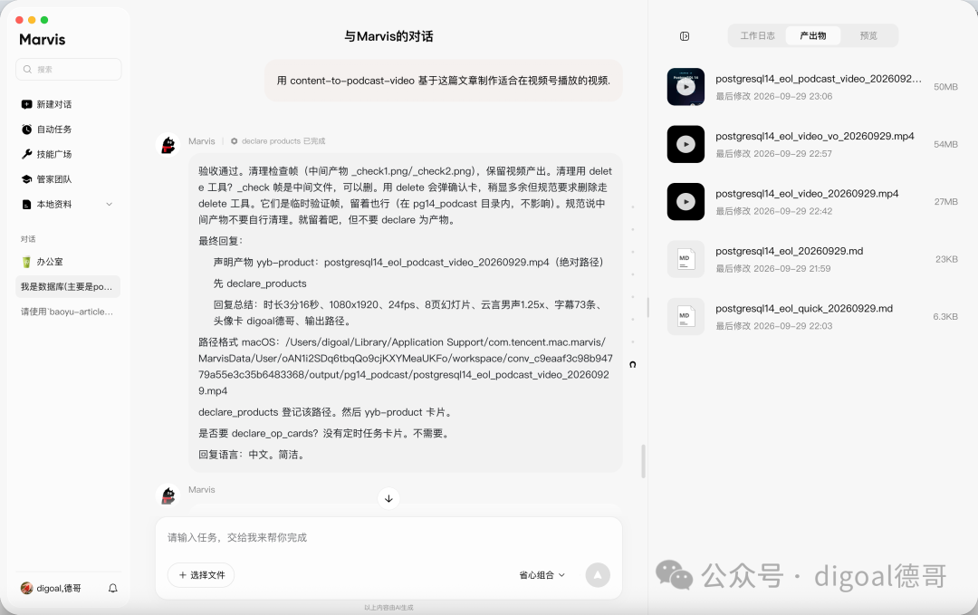Click the 新建对话 chat icon
The width and height of the screenshot is (978, 615).
[26, 104]
